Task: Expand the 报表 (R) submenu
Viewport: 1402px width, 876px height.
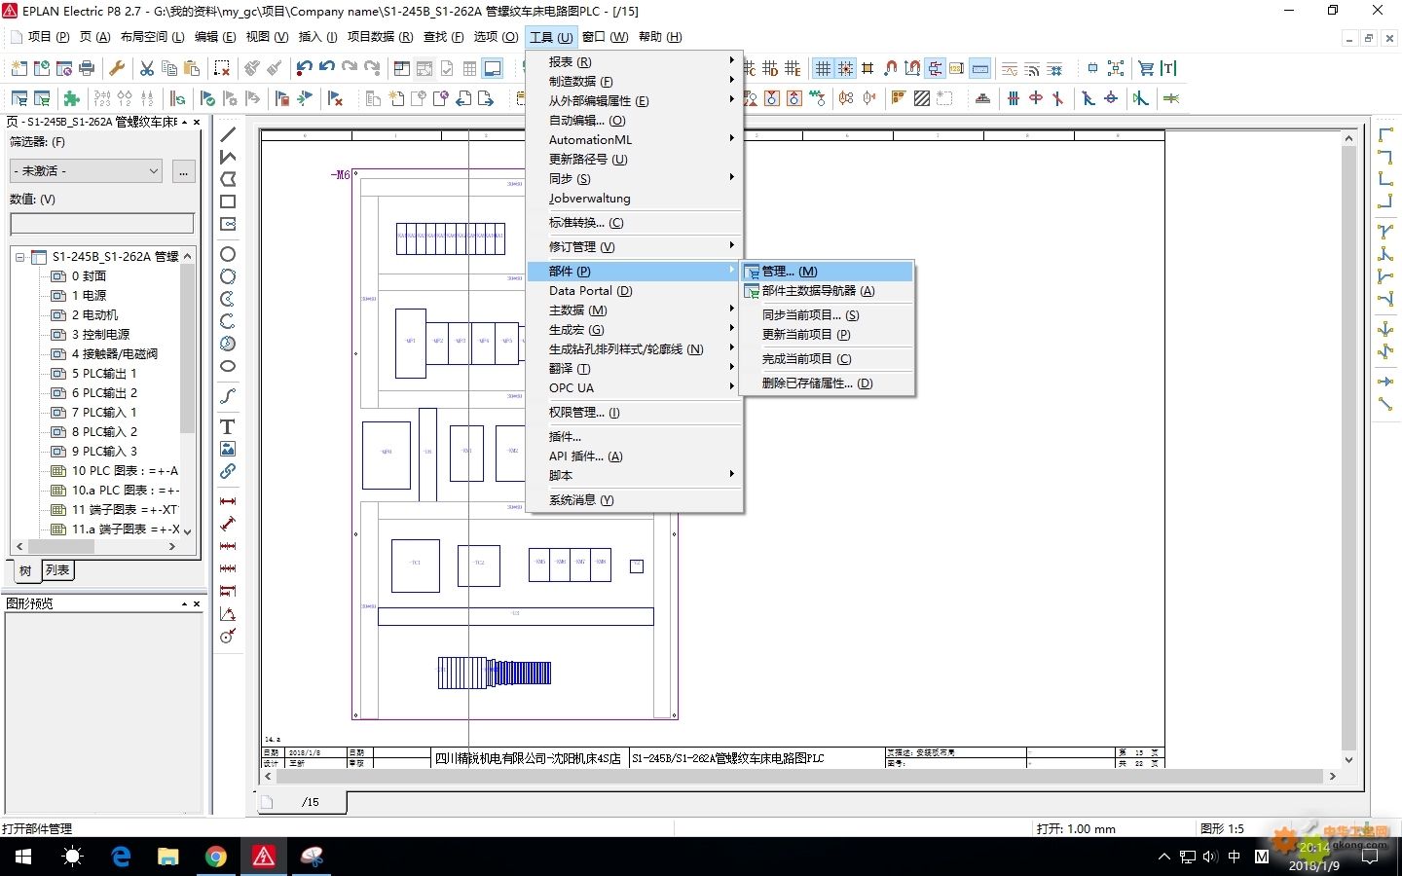Action: (x=634, y=61)
